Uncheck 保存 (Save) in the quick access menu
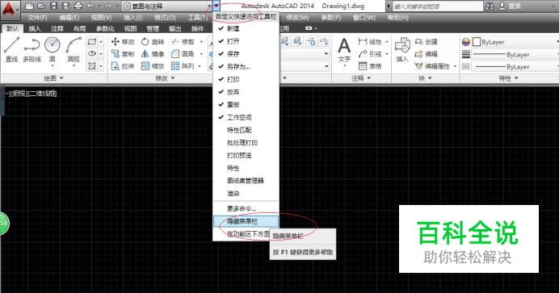Image resolution: width=559 pixels, height=293 pixels. pyautogui.click(x=246, y=54)
